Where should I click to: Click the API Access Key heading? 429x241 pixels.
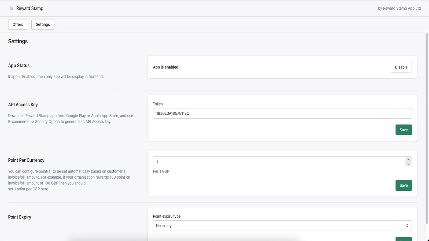click(x=23, y=105)
